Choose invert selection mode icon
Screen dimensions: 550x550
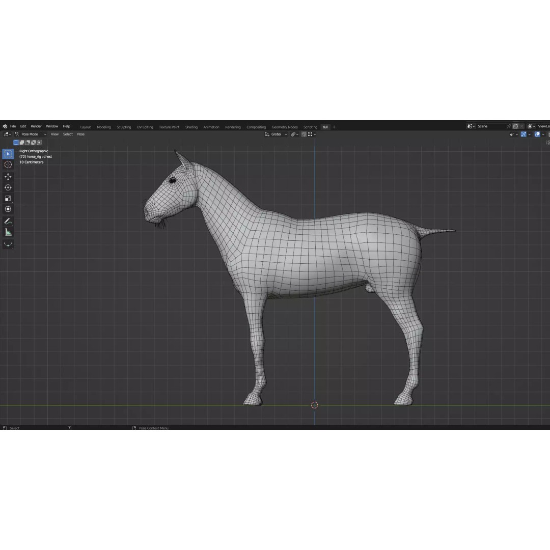click(33, 143)
